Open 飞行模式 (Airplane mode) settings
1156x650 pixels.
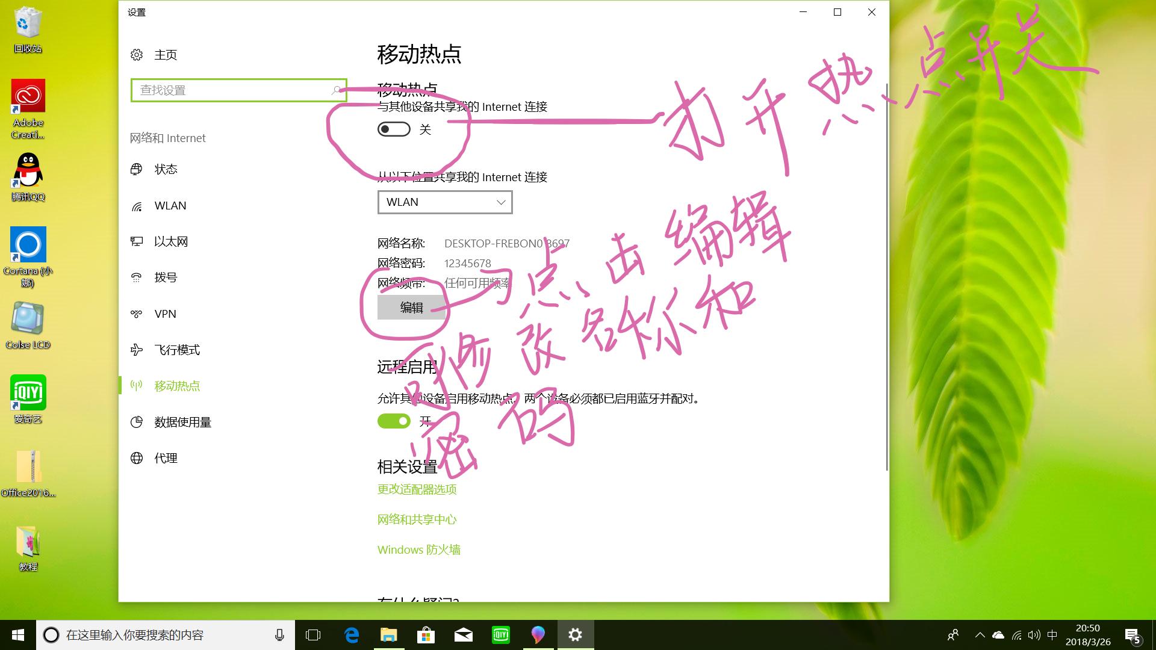pyautogui.click(x=178, y=350)
